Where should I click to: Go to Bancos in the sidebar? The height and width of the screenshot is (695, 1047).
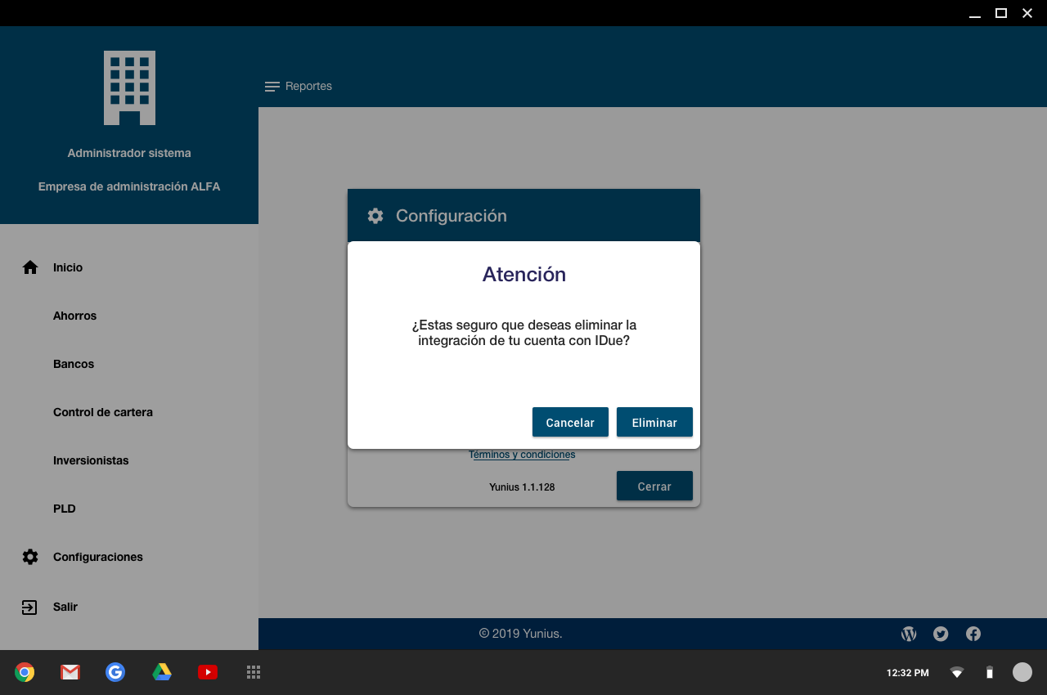[74, 364]
